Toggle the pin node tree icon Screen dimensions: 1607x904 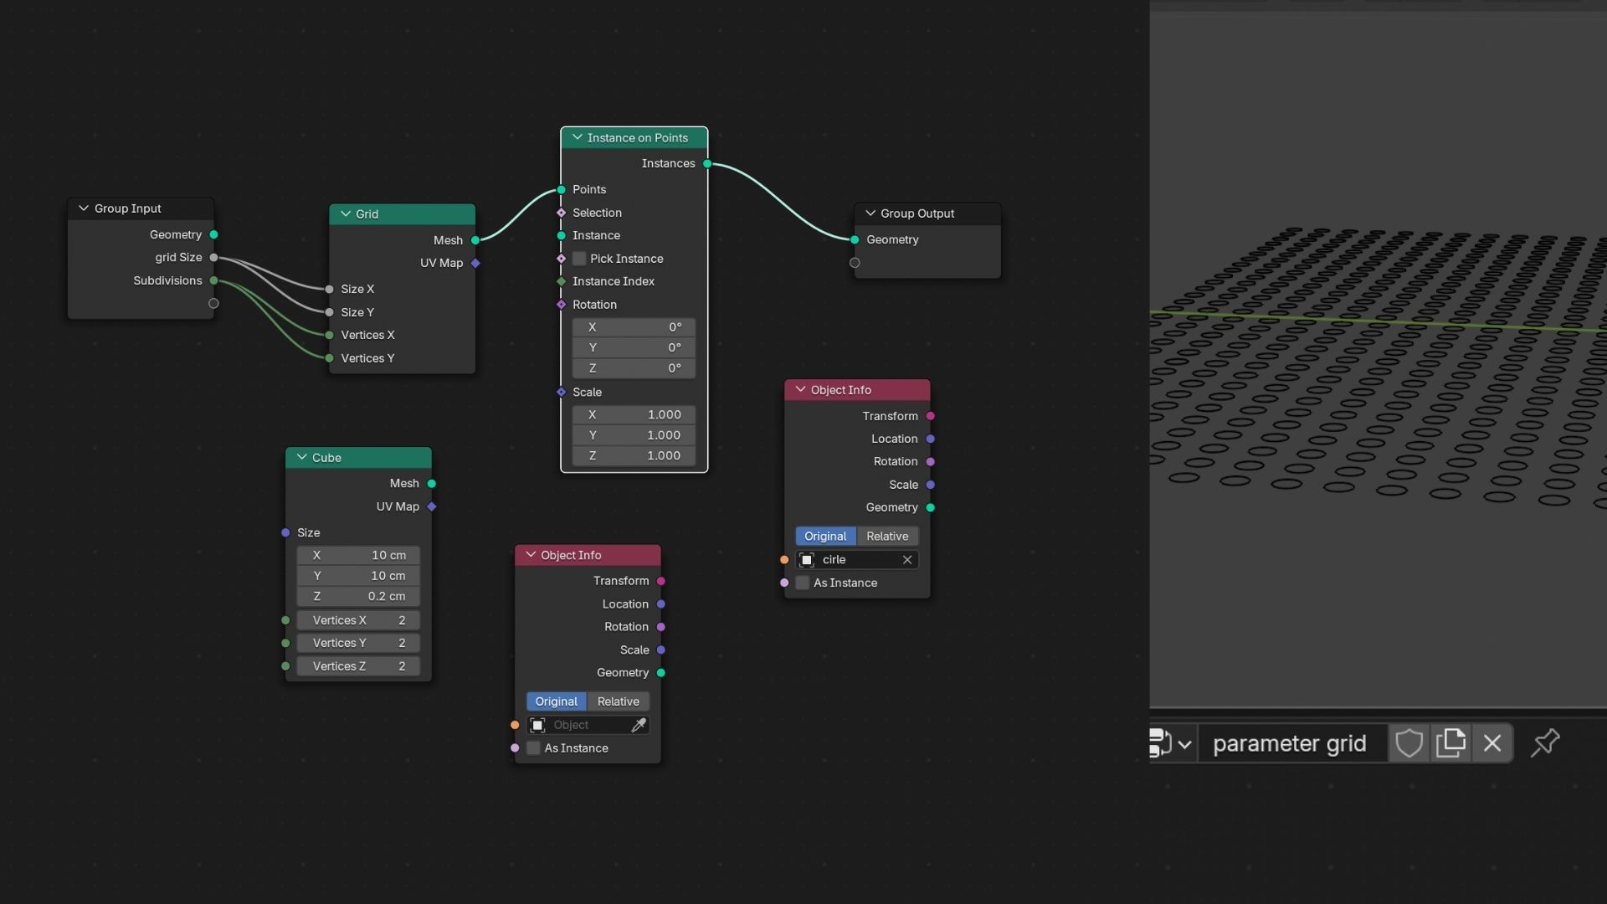[x=1545, y=743]
